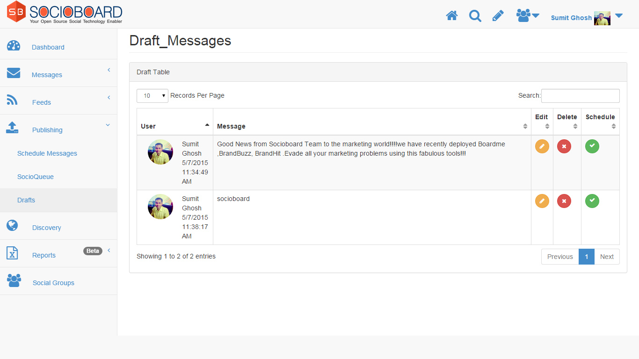Select Drafts submenu item
Viewport: 639px width, 359px height.
point(26,200)
